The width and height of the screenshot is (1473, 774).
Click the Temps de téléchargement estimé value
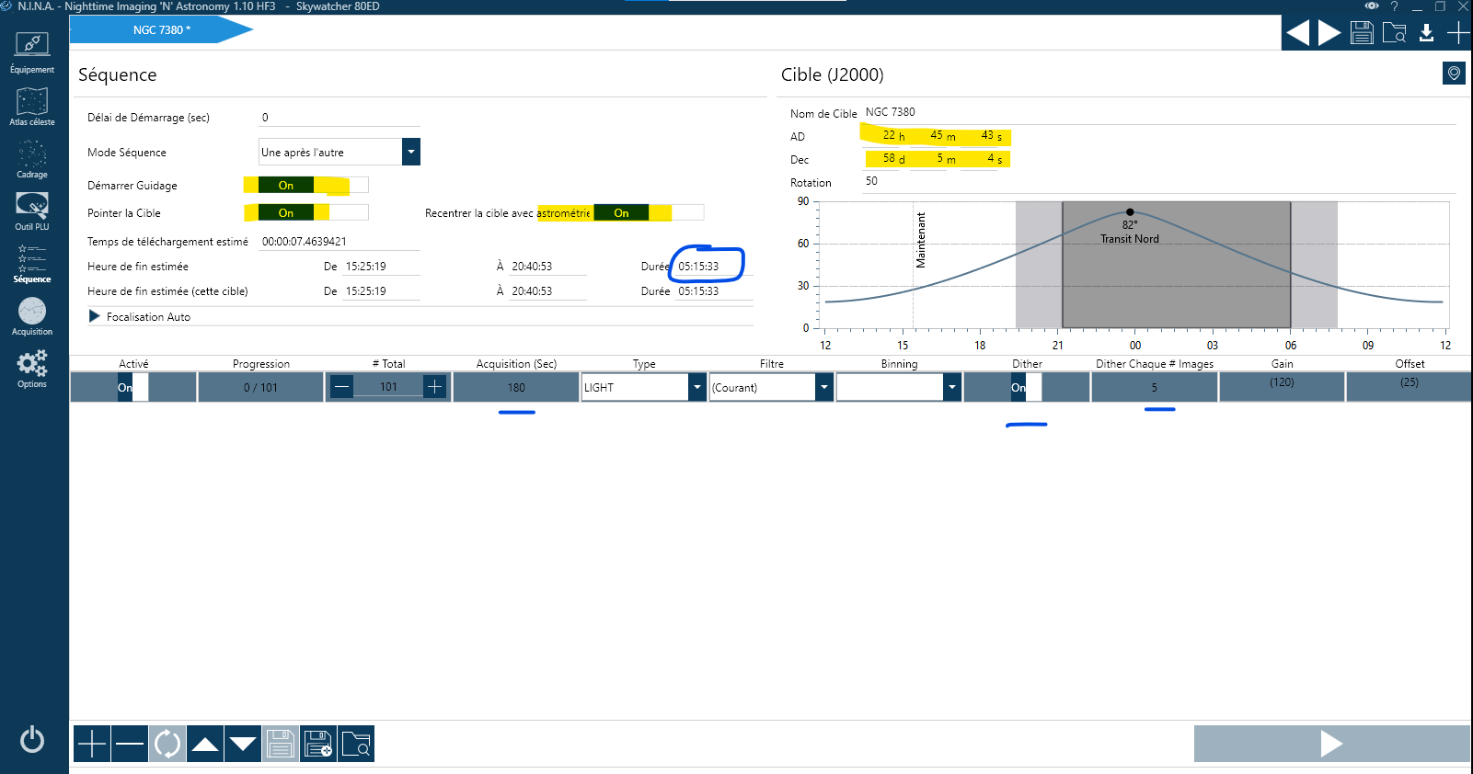point(339,242)
